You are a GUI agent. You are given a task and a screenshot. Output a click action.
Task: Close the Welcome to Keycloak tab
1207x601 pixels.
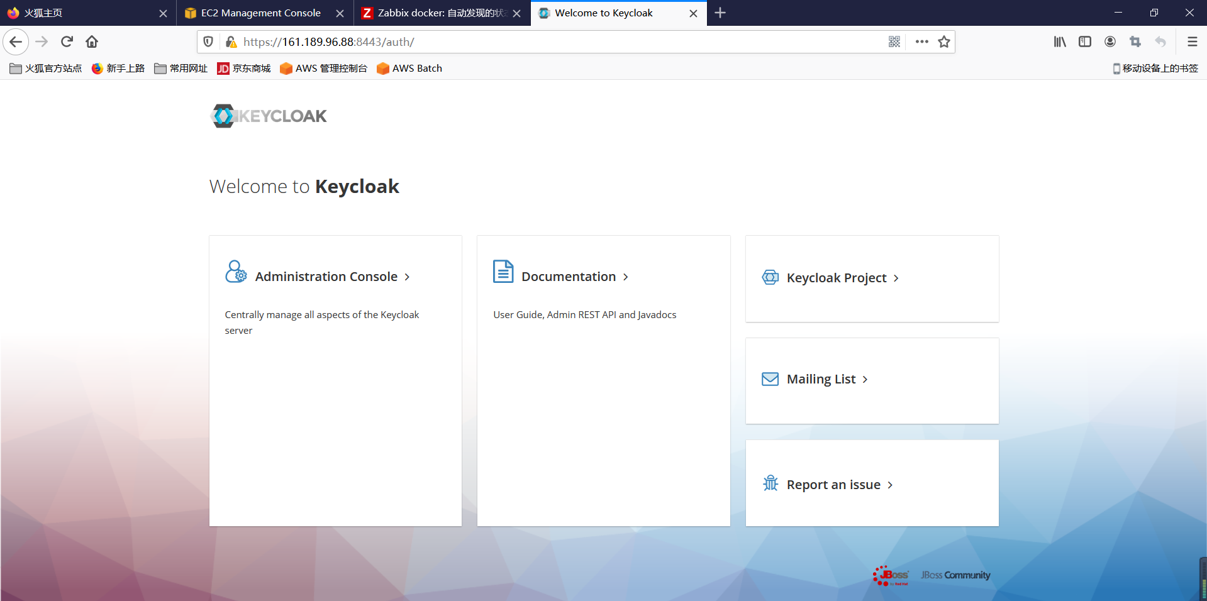(x=693, y=13)
